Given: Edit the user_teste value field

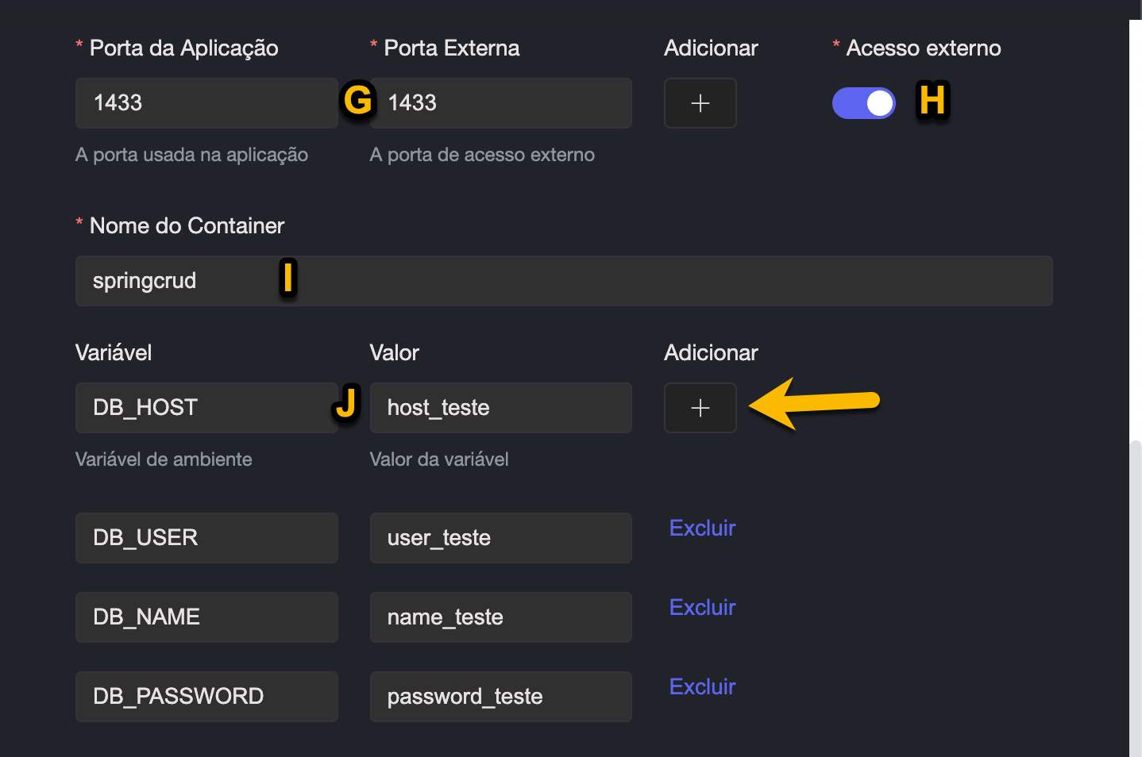Looking at the screenshot, I should click(500, 538).
